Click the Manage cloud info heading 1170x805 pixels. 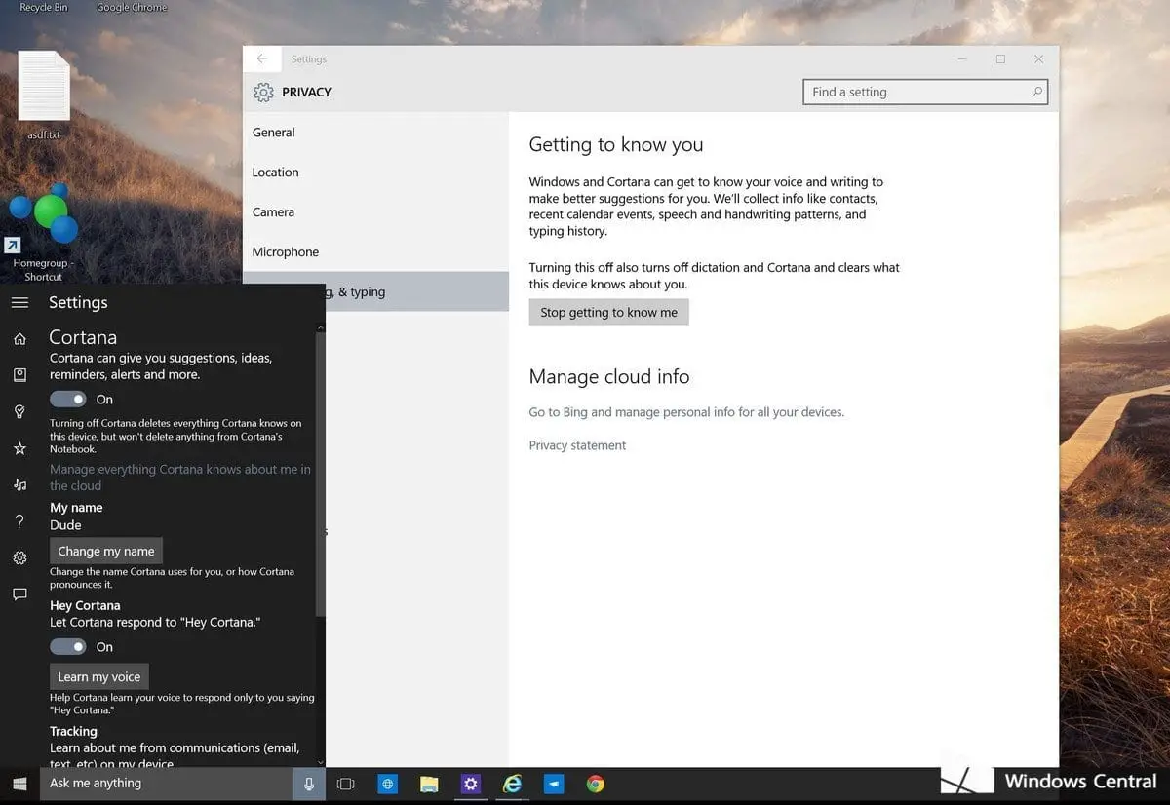click(609, 376)
